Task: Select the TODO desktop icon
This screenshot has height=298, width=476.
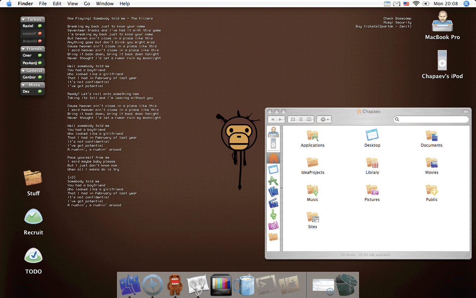Action: tap(33, 261)
